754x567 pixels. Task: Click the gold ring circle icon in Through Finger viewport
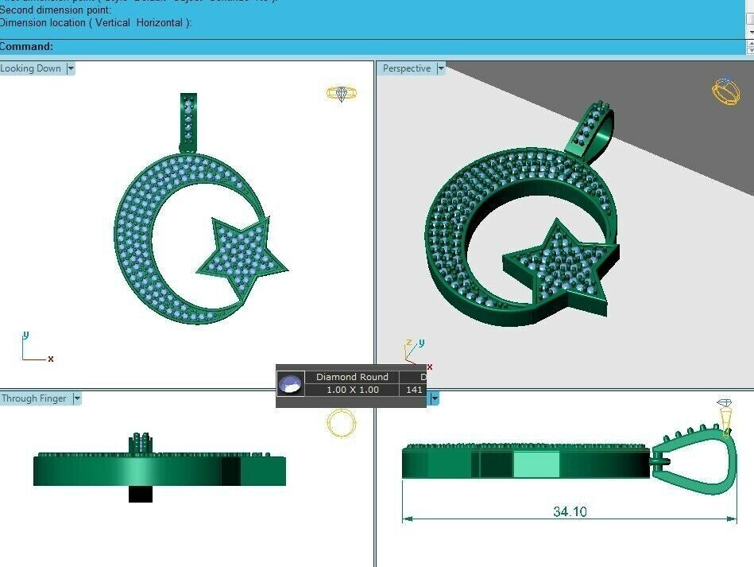[x=342, y=422]
